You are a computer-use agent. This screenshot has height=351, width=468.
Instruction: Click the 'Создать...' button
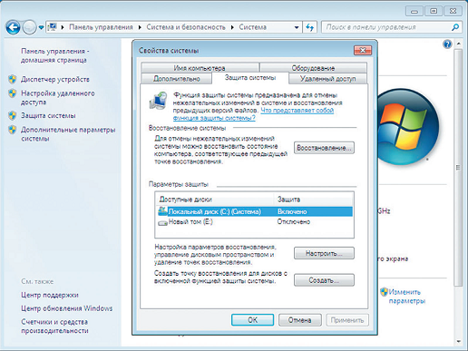(324, 280)
